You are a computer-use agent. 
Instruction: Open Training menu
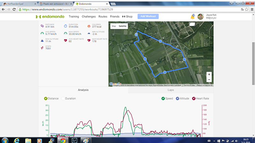pos(74,17)
